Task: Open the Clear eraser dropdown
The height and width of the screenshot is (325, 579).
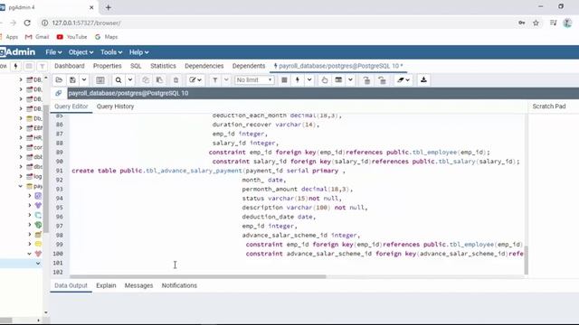Action: [403, 80]
